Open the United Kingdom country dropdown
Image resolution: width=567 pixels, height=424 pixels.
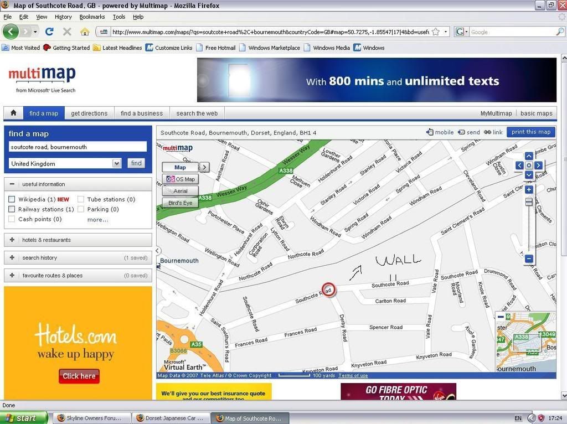(116, 163)
